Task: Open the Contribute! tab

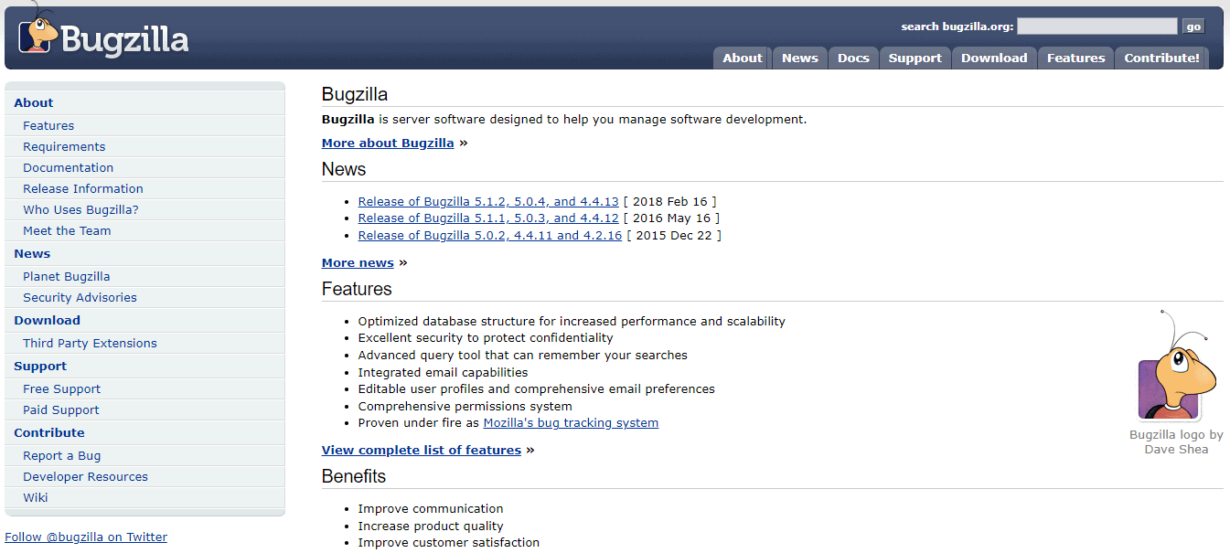Action: 1162,58
